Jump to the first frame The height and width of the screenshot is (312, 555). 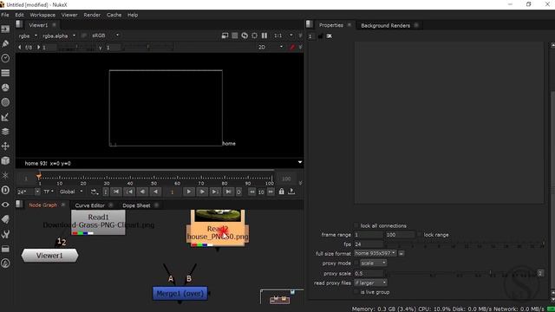point(116,192)
